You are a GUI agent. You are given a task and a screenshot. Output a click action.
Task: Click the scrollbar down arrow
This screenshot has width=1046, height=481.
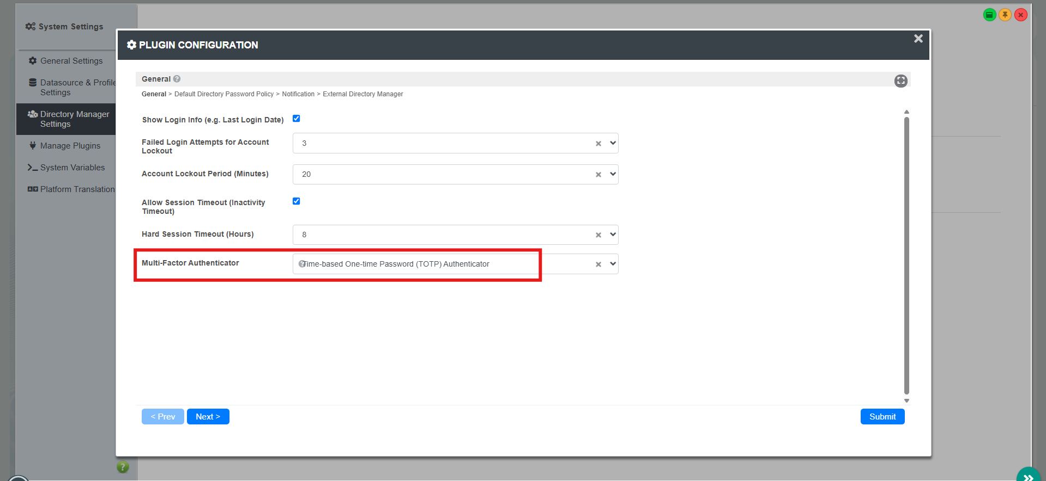tap(906, 400)
